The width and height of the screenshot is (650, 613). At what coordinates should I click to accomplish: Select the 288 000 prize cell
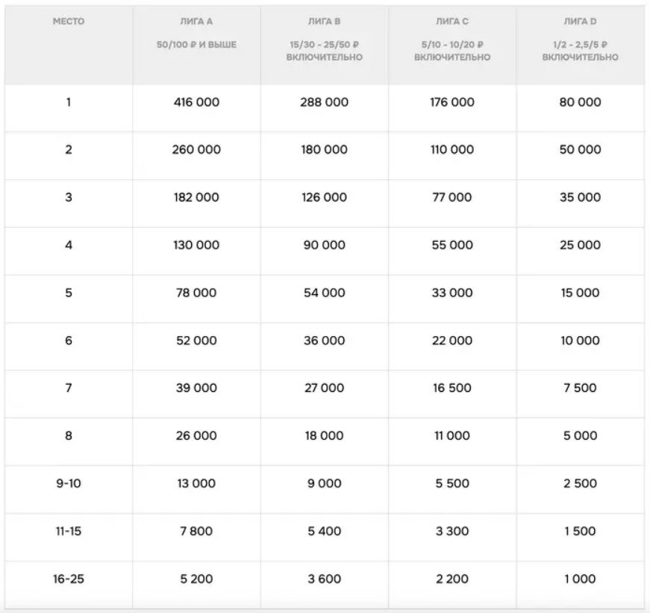pyautogui.click(x=325, y=102)
